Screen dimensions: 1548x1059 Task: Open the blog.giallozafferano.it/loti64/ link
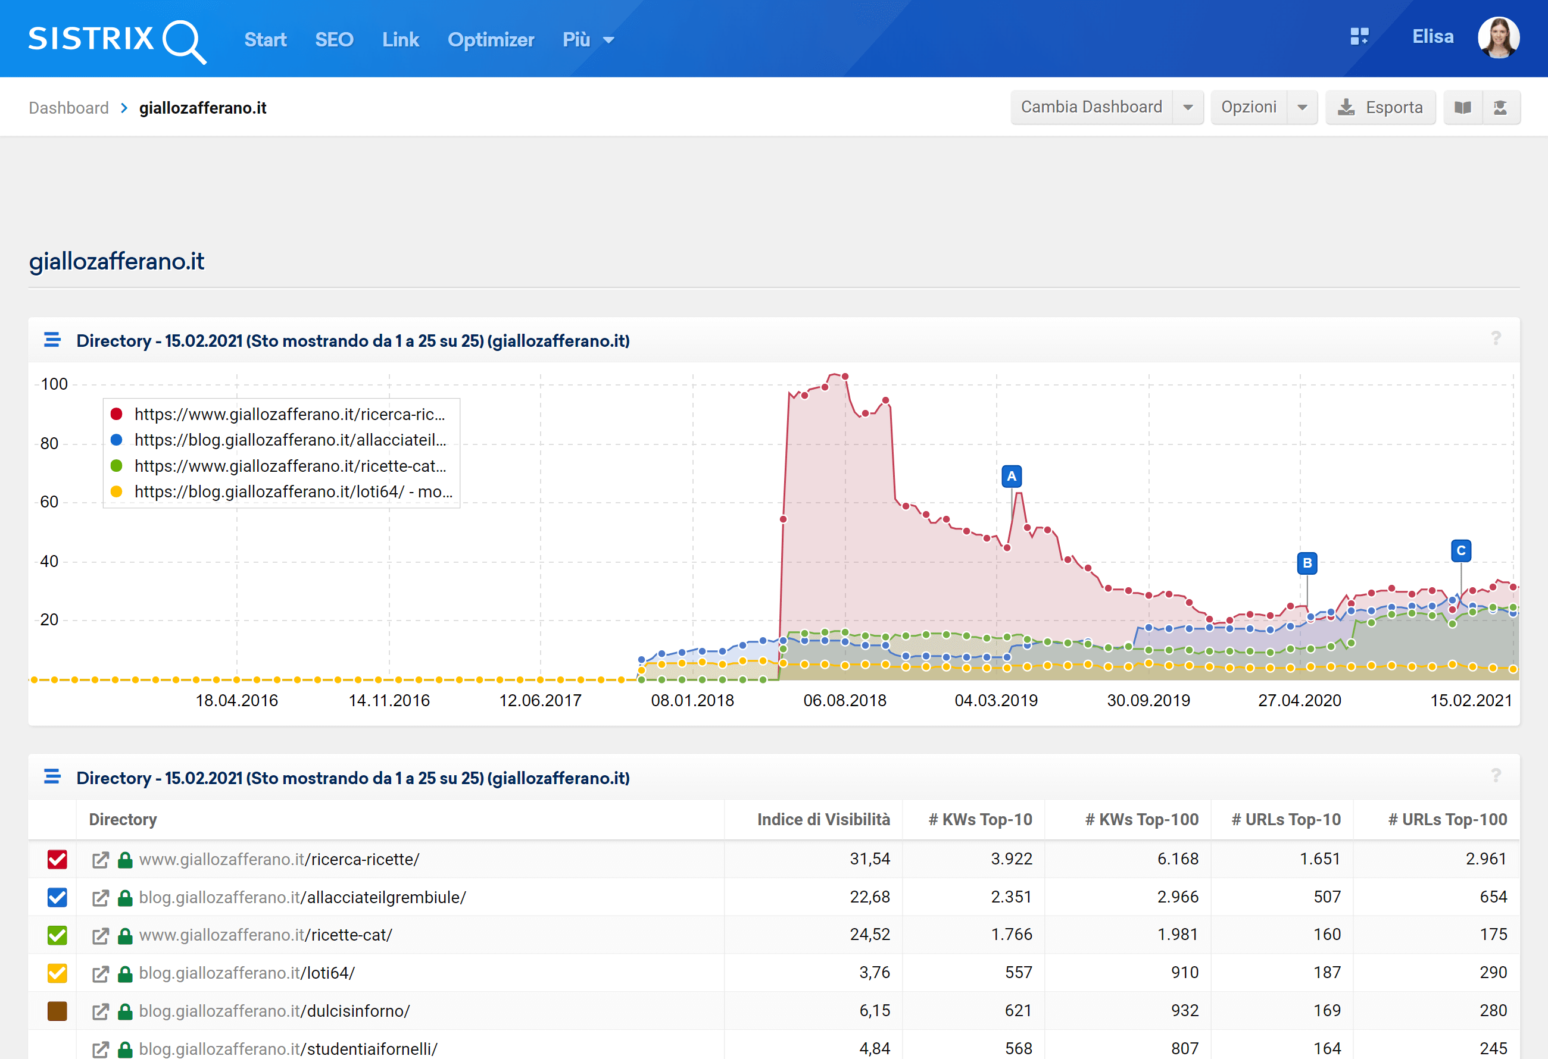[x=247, y=973]
